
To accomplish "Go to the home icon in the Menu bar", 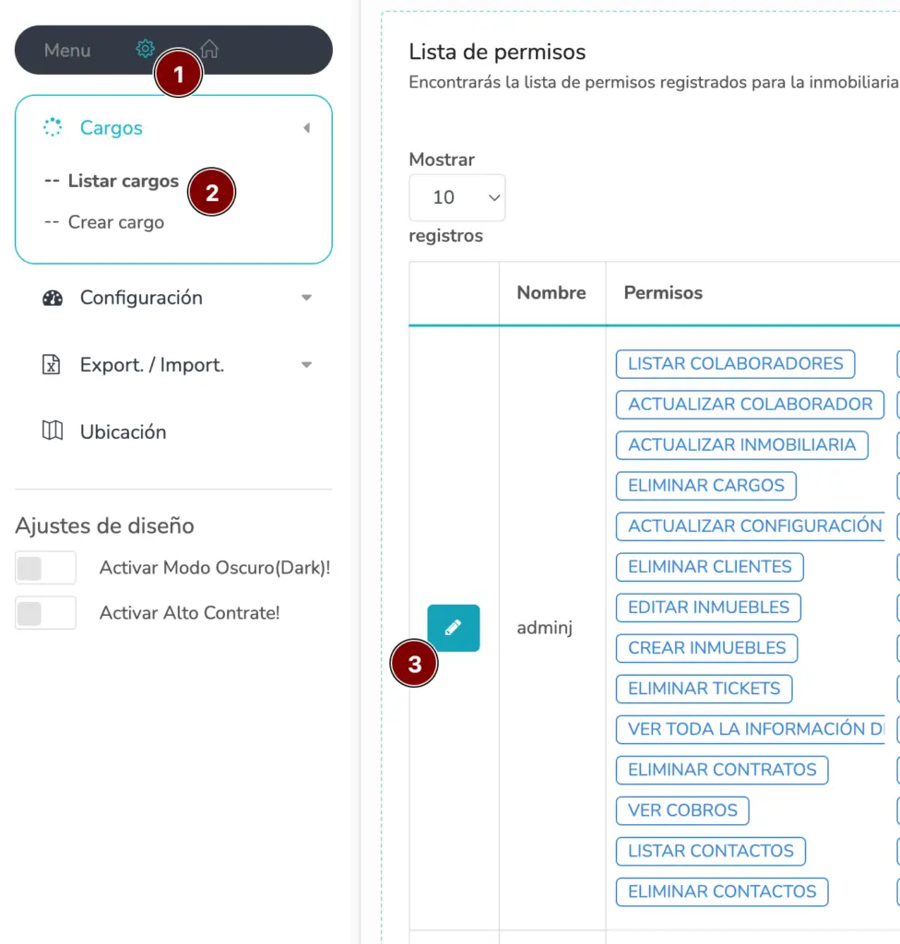I will (x=209, y=48).
